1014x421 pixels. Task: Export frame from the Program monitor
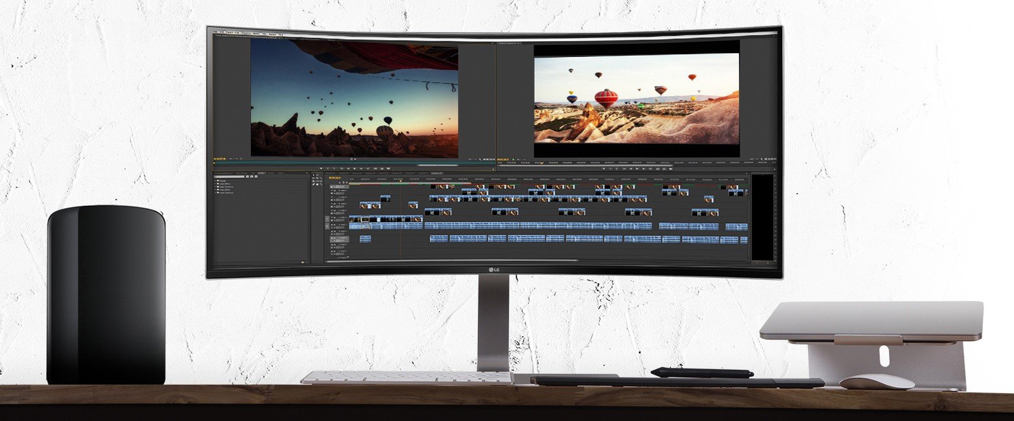click(671, 168)
